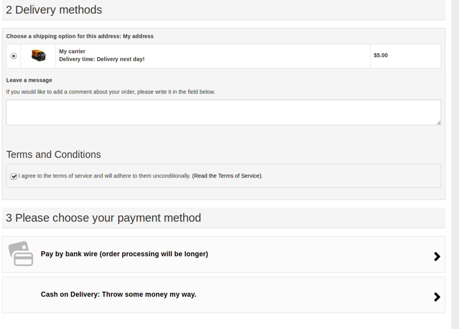This screenshot has width=459, height=329.
Task: Click the Terms and Conditions heading
Action: pos(53,154)
